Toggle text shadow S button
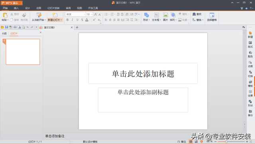This screenshot has height=144, width=255. (82, 20)
